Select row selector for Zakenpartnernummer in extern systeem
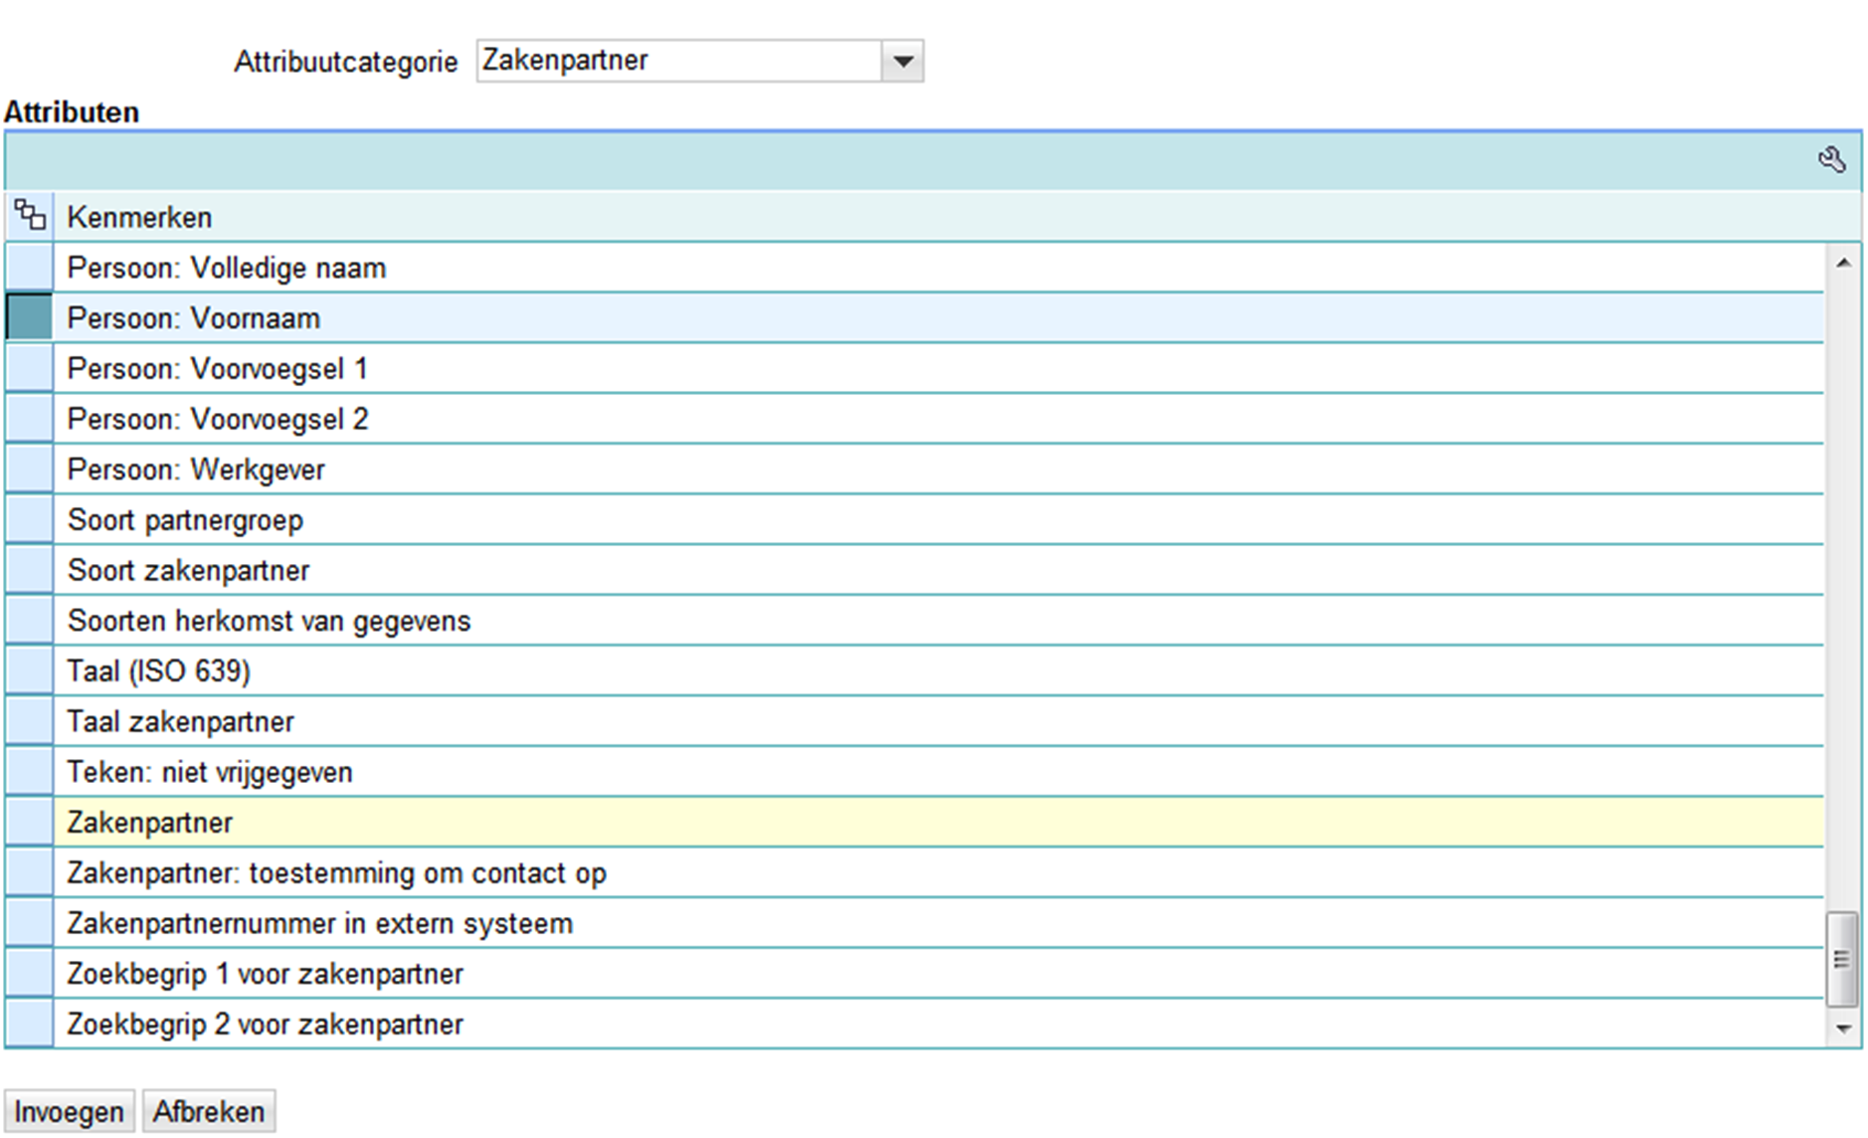This screenshot has width=1868, height=1138. [29, 923]
